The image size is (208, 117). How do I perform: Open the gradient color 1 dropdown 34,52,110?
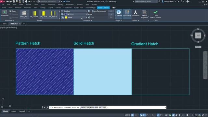[75, 14]
